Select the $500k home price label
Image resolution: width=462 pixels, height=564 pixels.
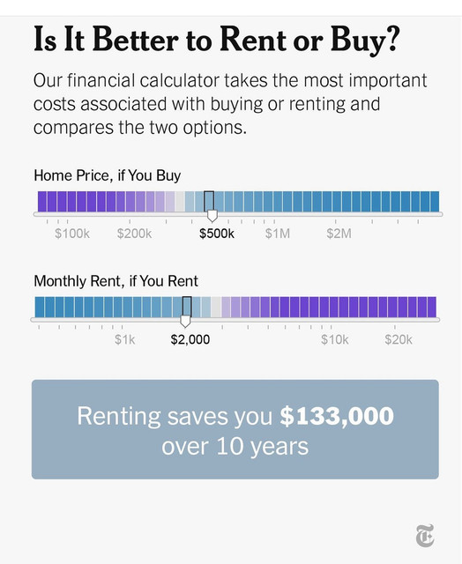(x=217, y=234)
